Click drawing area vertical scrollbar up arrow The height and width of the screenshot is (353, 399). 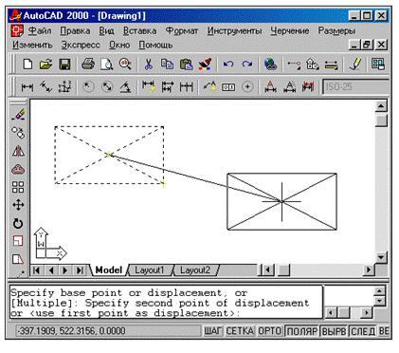(381, 106)
